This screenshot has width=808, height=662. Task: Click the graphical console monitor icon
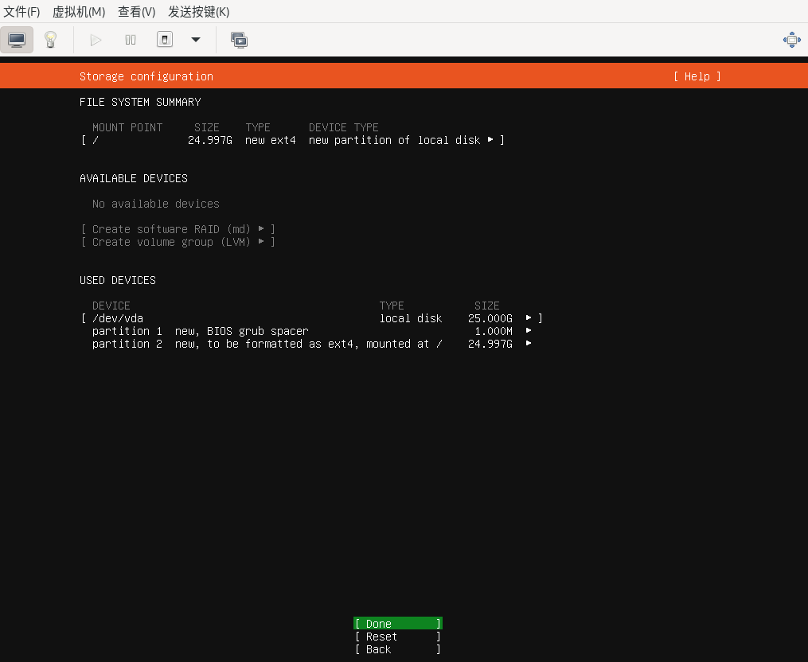[x=17, y=40]
